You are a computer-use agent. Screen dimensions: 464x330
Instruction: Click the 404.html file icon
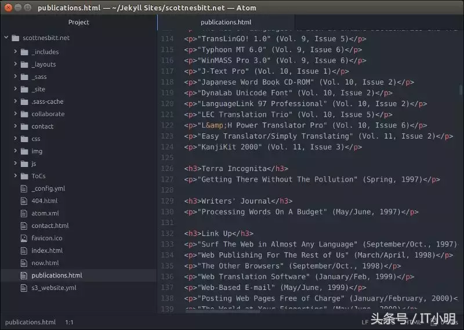tap(24, 201)
